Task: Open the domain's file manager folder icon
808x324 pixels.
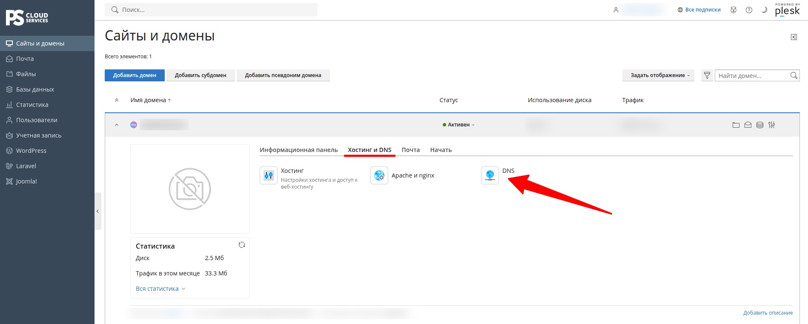Action: click(736, 125)
